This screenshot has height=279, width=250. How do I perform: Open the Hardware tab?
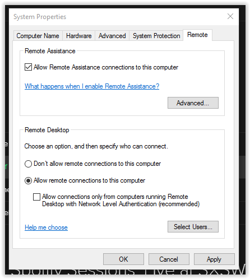click(78, 36)
